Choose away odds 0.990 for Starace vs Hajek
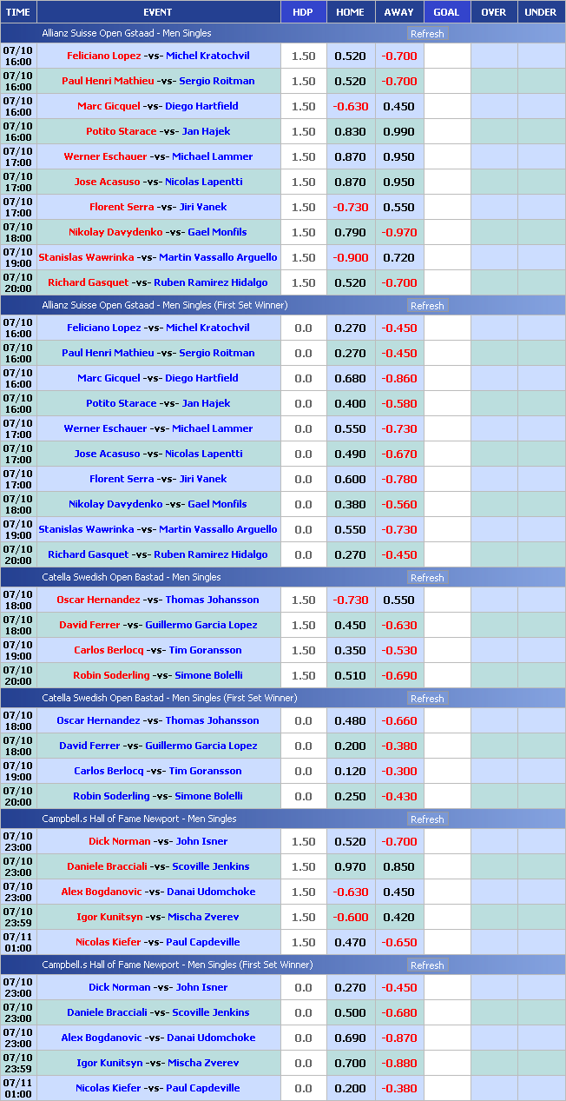Image resolution: width=566 pixels, height=1101 pixels. tap(398, 132)
